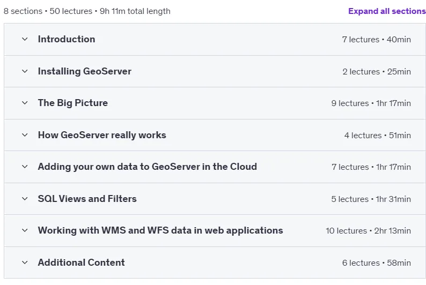This screenshot has width=426, height=285.
Task: Expand the Installing GeoServer chevron
Action: pos(25,71)
